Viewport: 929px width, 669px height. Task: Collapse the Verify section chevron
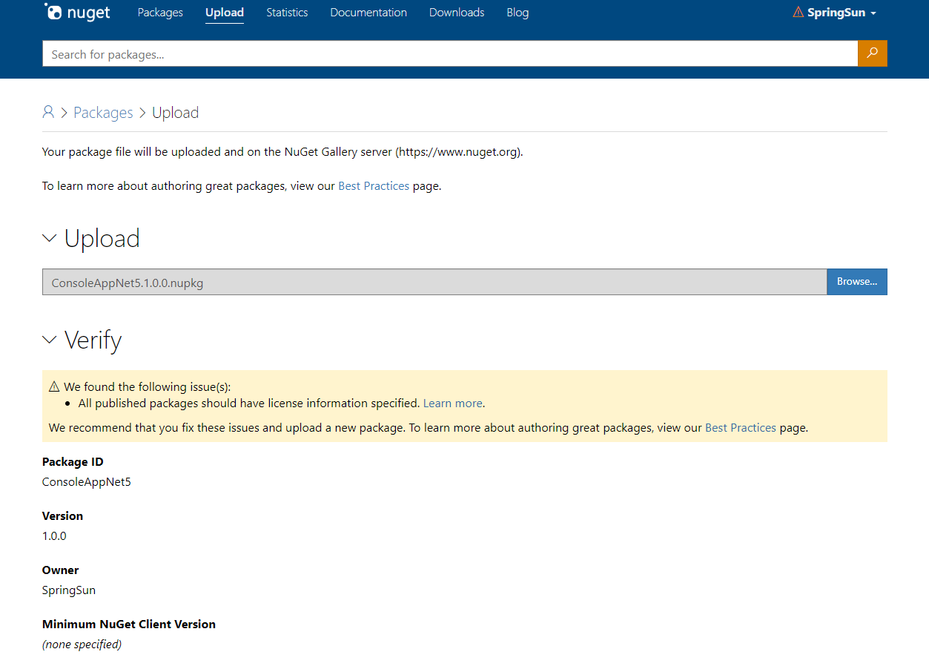point(50,340)
